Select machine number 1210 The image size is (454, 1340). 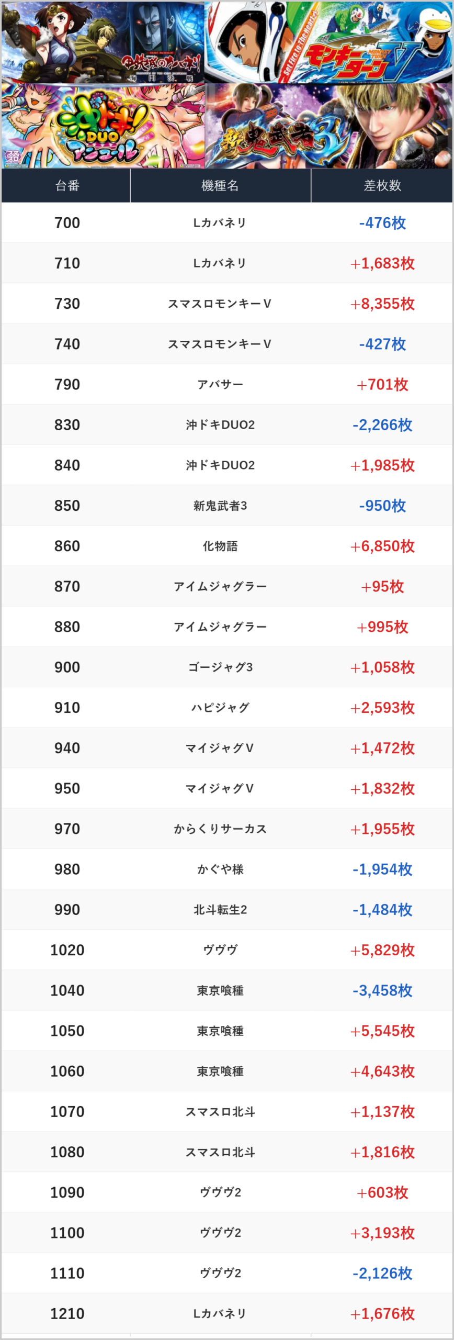click(67, 1313)
